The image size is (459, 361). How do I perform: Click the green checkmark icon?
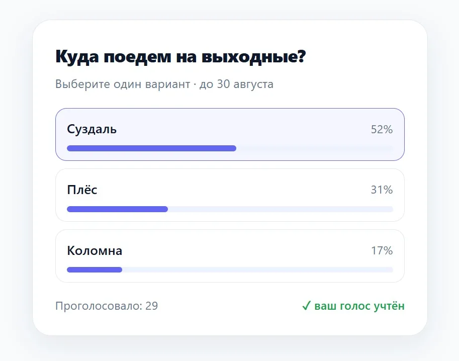tap(306, 306)
